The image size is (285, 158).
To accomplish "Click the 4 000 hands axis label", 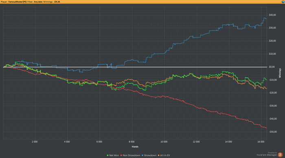I will [67, 142].
